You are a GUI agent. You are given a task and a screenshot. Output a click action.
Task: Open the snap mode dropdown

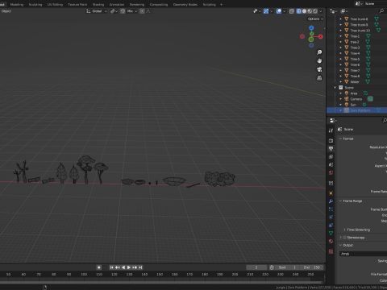pyautogui.click(x=132, y=11)
